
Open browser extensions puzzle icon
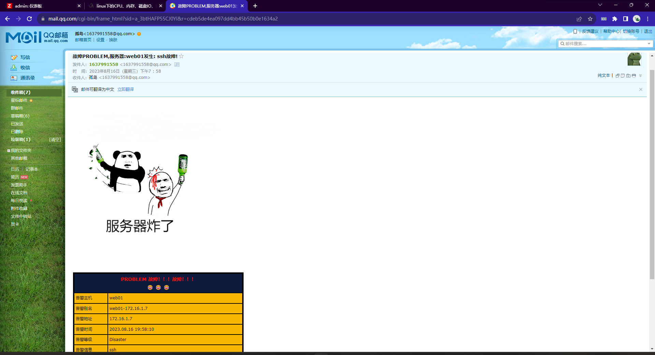click(615, 19)
